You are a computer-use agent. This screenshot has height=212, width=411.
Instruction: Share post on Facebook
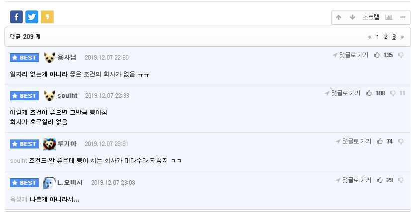coord(16,17)
